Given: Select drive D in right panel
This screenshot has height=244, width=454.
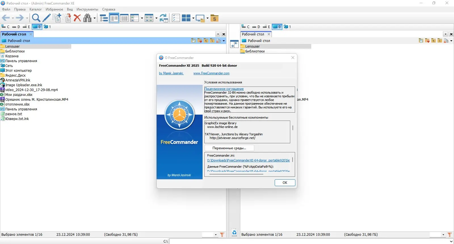Looking at the screenshot, I should pos(256,27).
